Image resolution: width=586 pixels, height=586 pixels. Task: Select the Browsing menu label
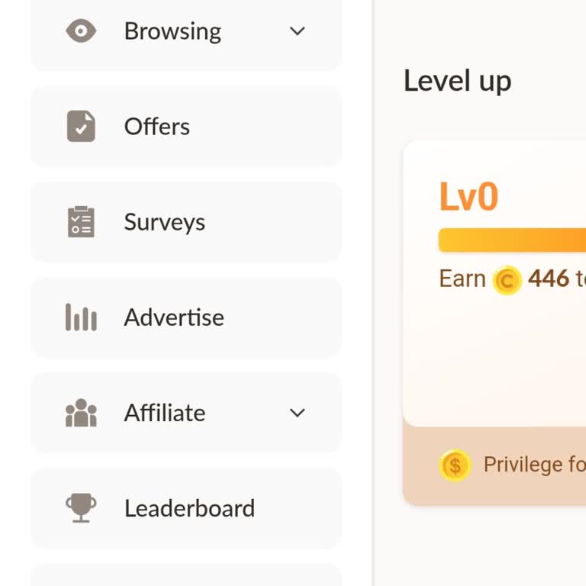pyautogui.click(x=172, y=31)
